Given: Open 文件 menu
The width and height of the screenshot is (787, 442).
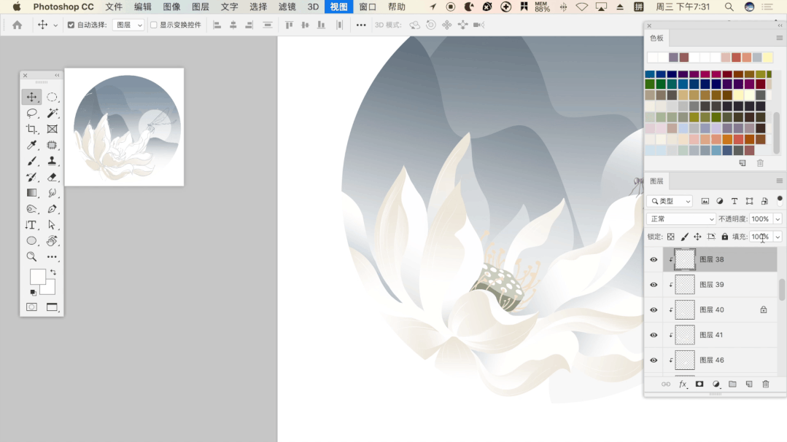Looking at the screenshot, I should (x=114, y=7).
